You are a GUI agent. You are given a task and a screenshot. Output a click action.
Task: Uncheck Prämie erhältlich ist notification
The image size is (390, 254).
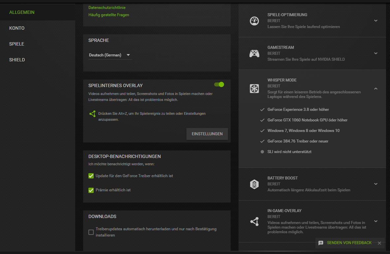(91, 190)
